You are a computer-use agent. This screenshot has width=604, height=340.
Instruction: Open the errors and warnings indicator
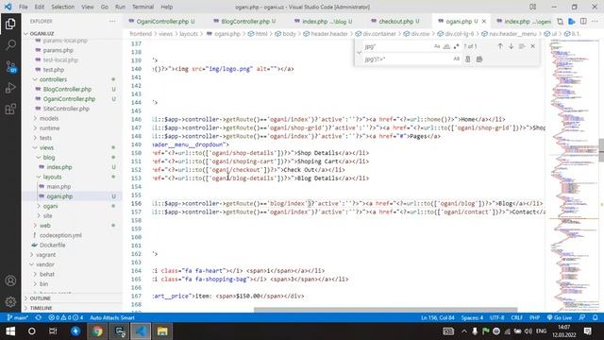pos(66,317)
